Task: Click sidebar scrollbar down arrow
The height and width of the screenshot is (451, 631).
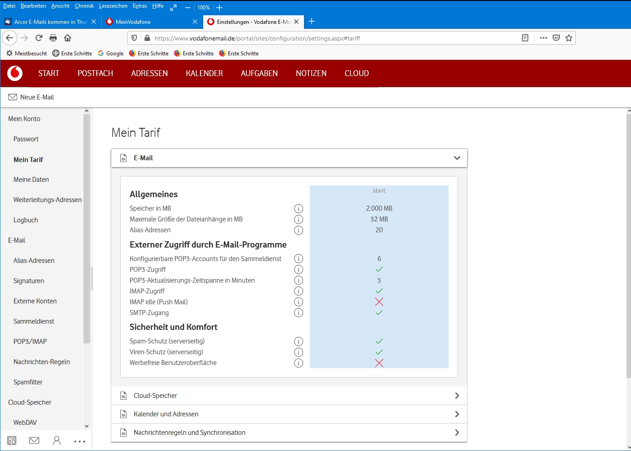Action: pos(87,426)
